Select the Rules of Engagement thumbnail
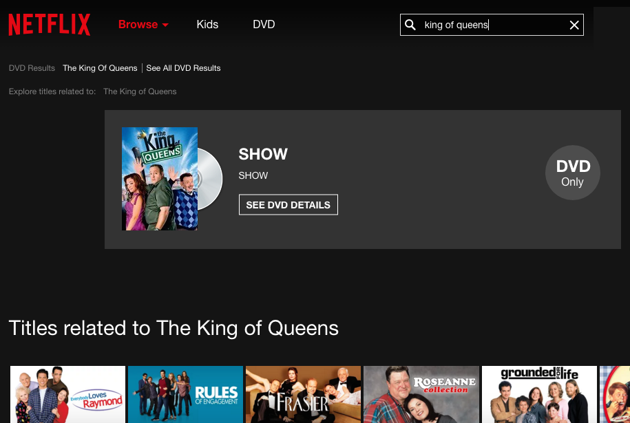This screenshot has width=630, height=423. click(185, 394)
